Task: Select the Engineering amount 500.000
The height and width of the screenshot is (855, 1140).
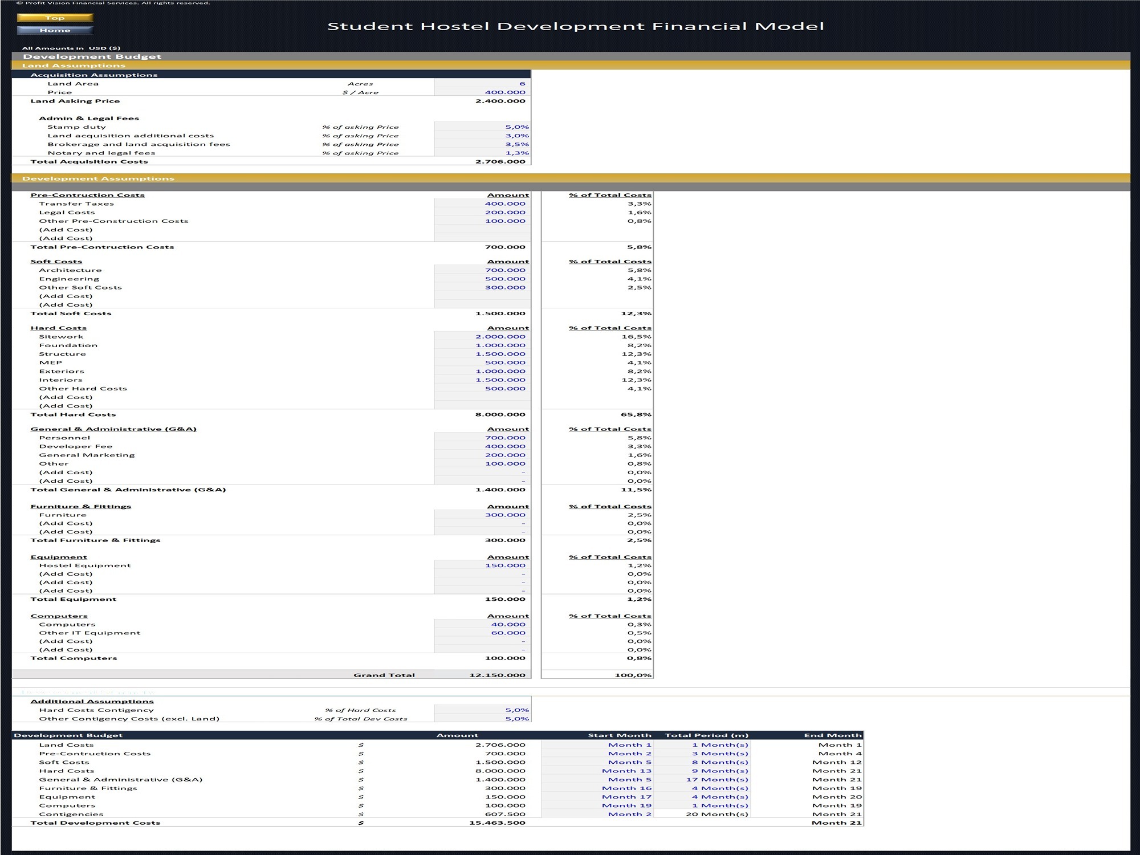Action: click(x=482, y=279)
